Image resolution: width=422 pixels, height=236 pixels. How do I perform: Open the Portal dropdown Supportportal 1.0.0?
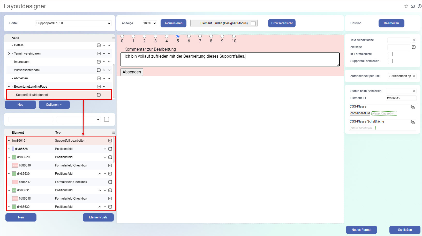[x=73, y=23]
